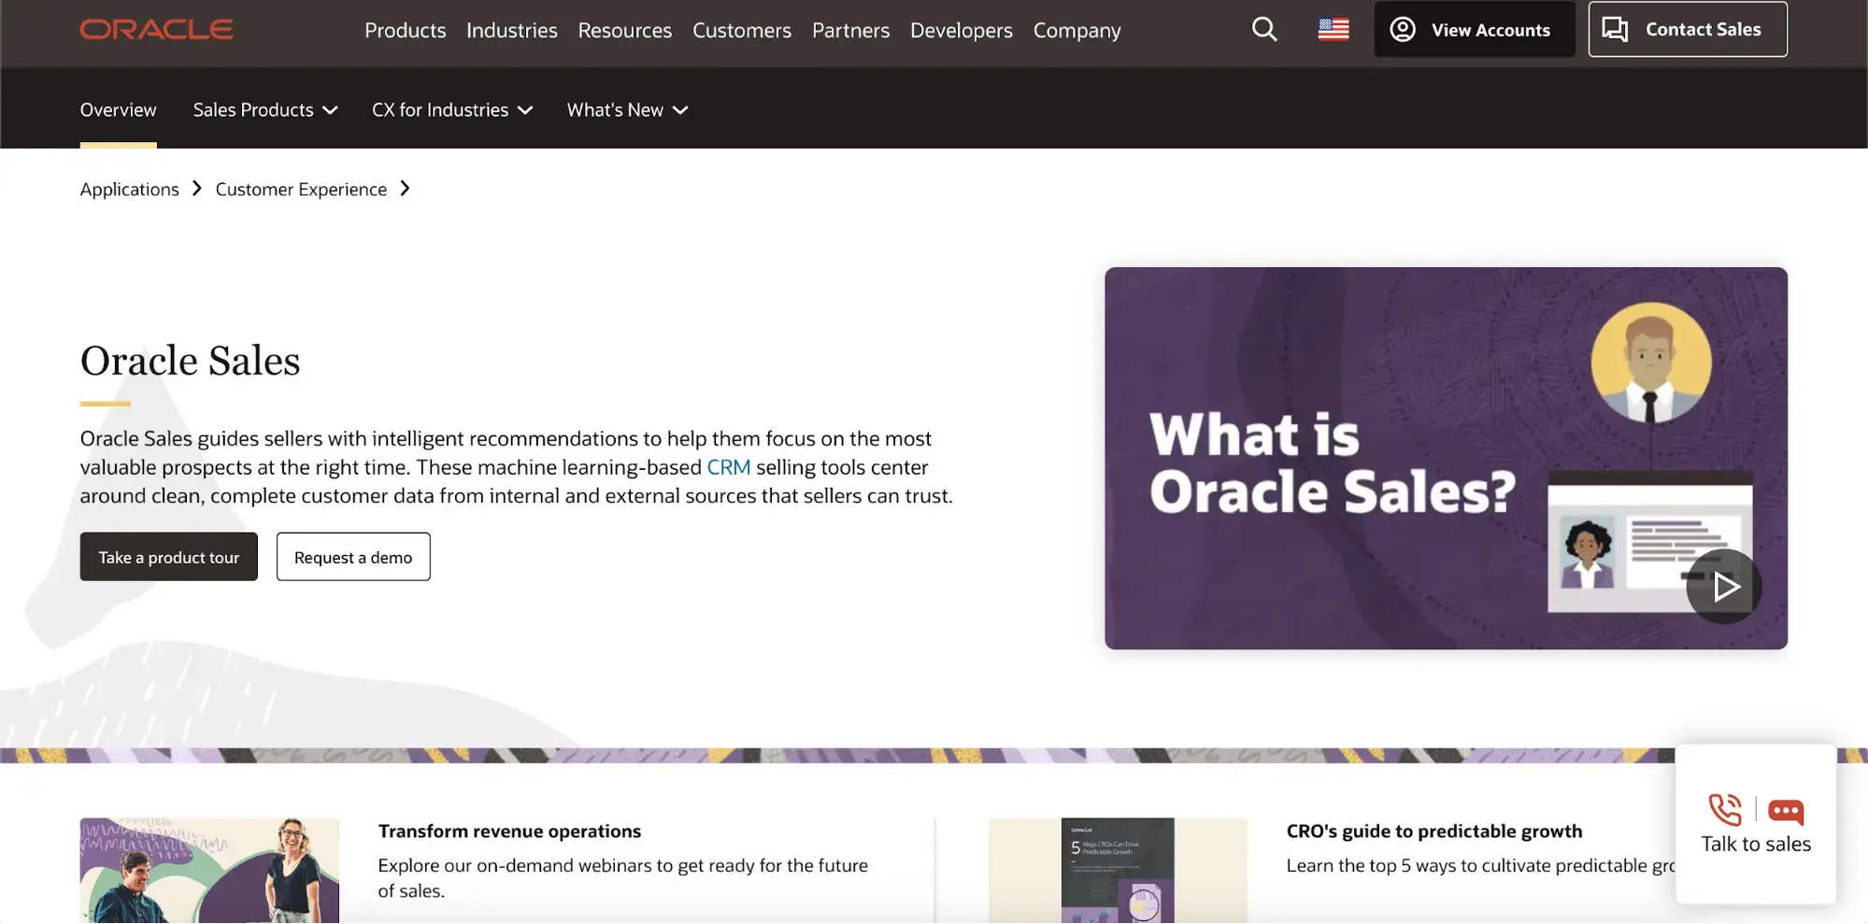This screenshot has height=924, width=1868.
Task: Click the phone call icon in Talk to sales
Action: (1725, 810)
